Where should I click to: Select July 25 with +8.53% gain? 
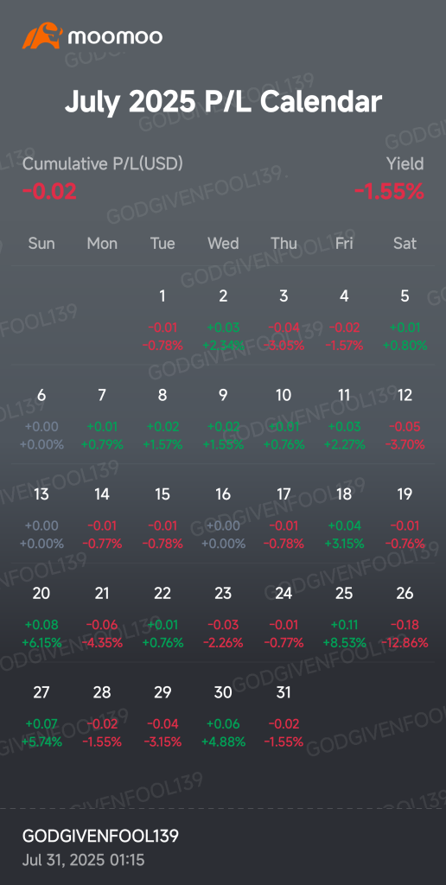click(344, 617)
